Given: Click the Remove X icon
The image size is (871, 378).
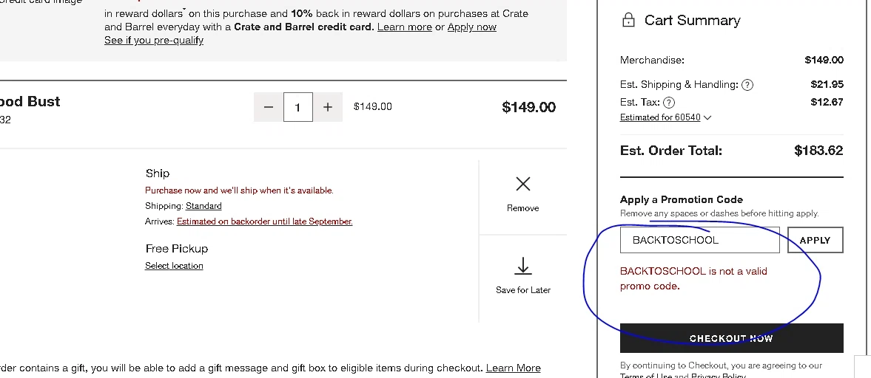Looking at the screenshot, I should tap(523, 184).
